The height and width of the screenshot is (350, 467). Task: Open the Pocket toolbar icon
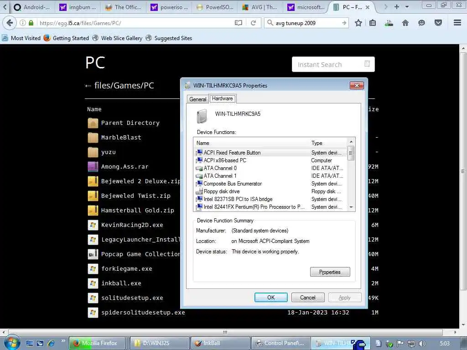[438, 23]
